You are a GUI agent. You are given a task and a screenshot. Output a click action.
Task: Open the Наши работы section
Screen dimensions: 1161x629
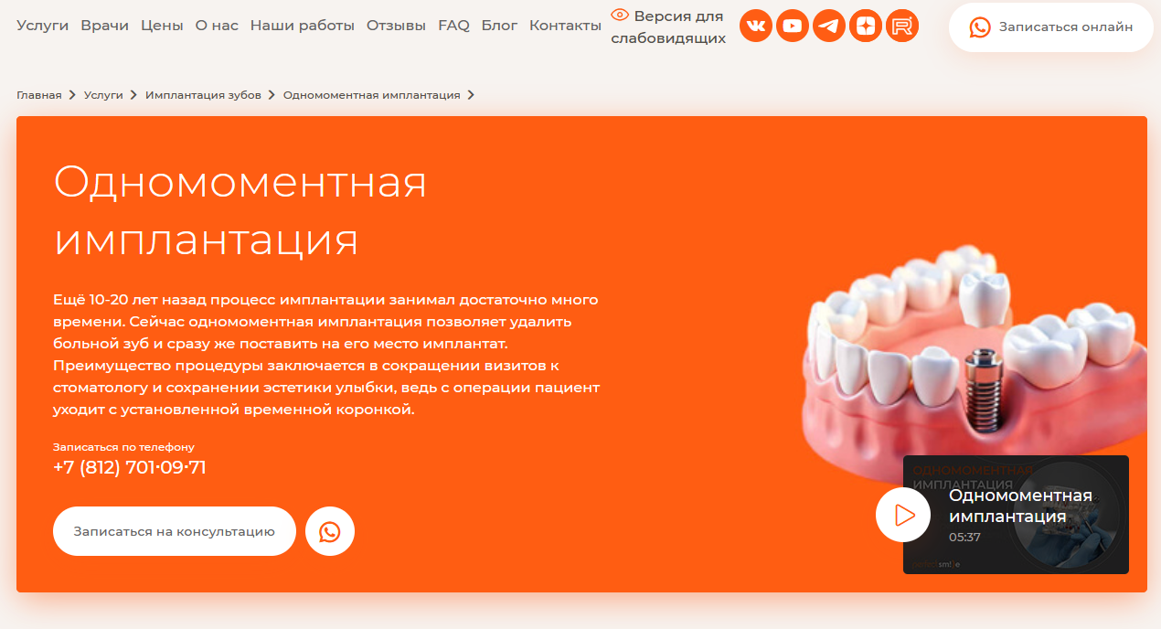click(303, 26)
